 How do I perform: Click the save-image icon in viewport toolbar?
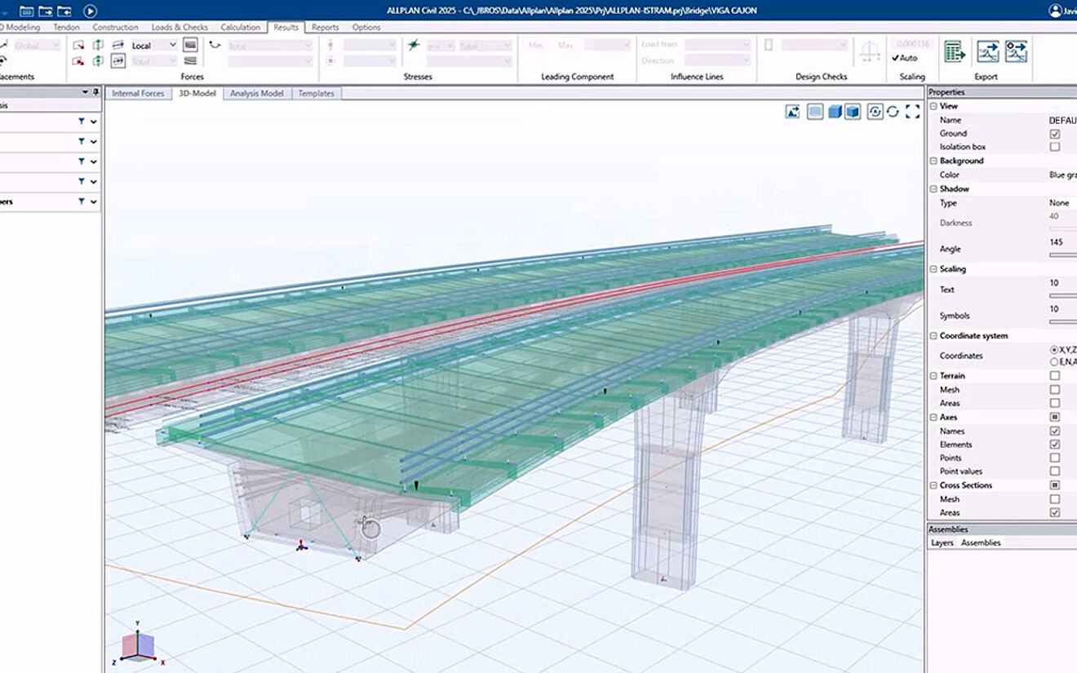792,112
